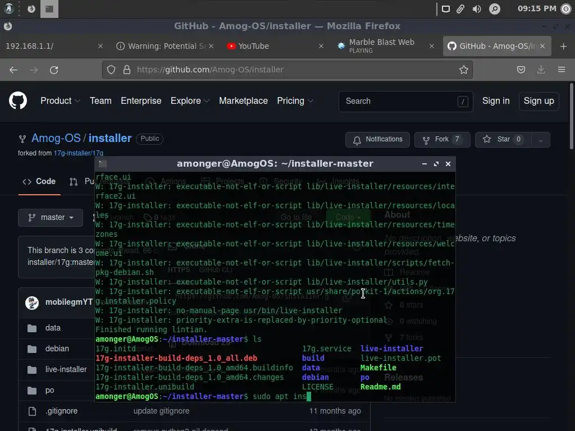Open a new tab with the plus icon
Image resolution: width=575 pixels, height=431 pixels.
pyautogui.click(x=564, y=46)
